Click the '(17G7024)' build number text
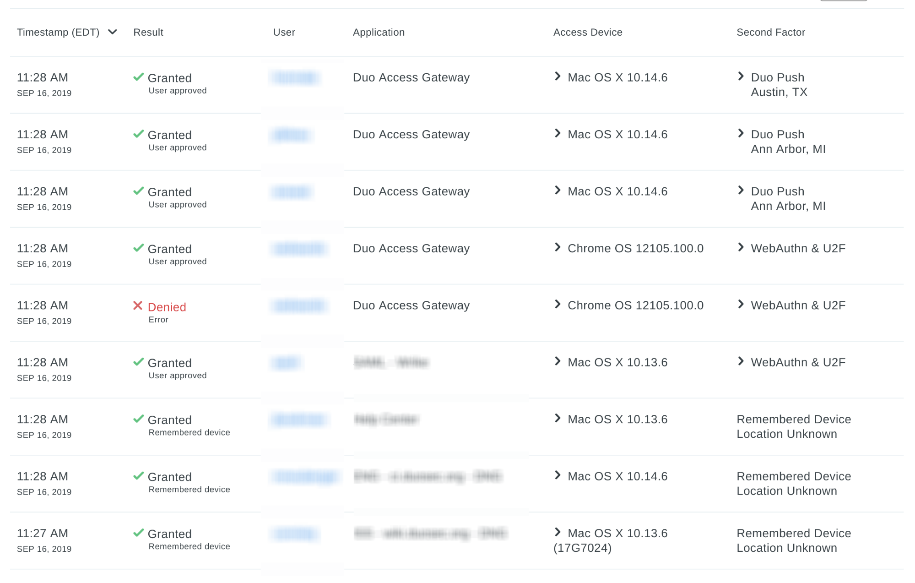 point(582,548)
